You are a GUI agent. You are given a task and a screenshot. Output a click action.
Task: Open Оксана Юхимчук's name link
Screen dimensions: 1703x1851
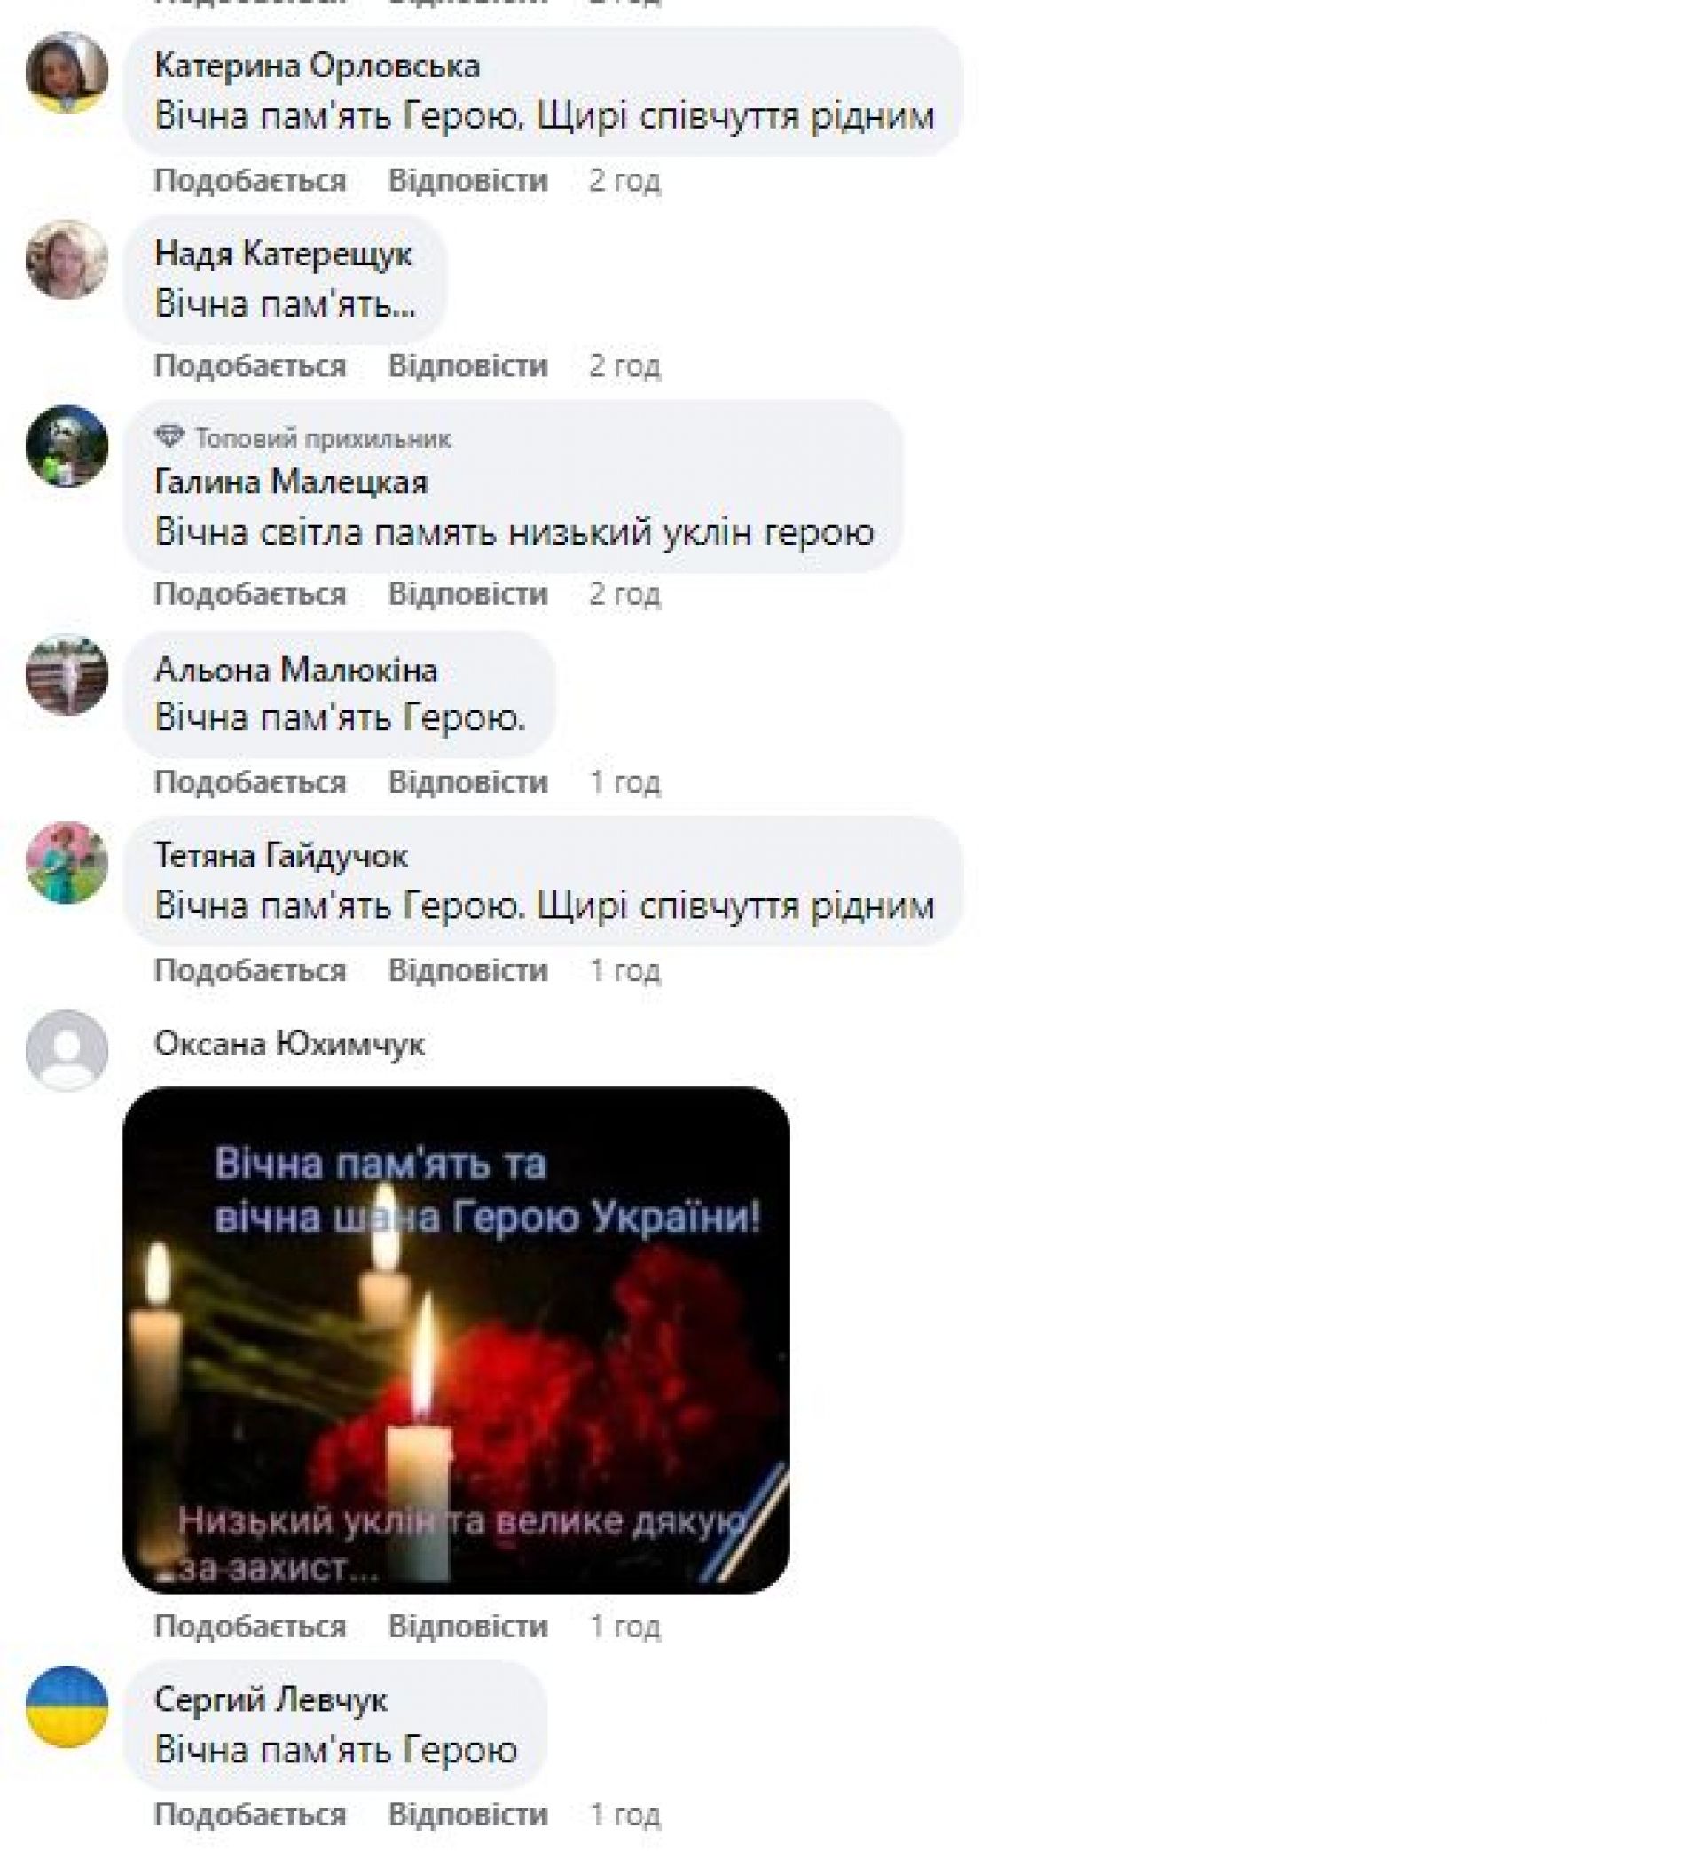tap(289, 1044)
